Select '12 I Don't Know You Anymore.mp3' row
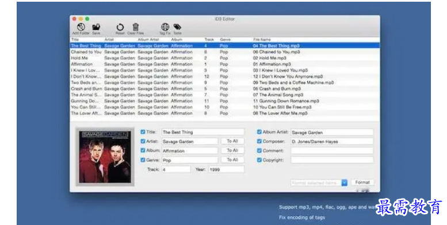447x225 pixels. point(224,76)
